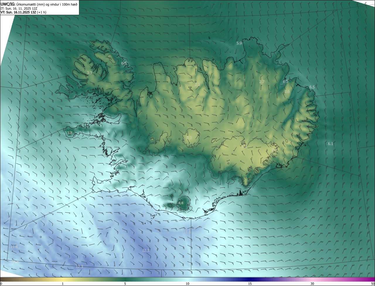Click the 15 tick on the color scale
Screen dimensions: 375x286
point(250,284)
